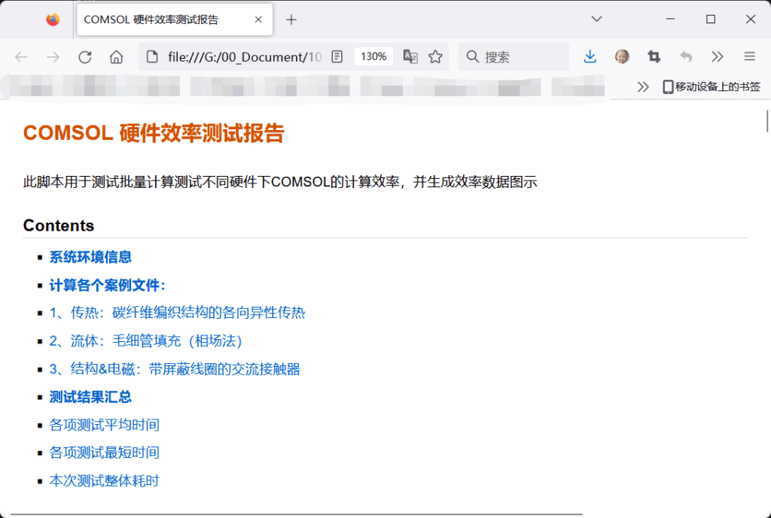The height and width of the screenshot is (518, 771).
Task: Follow the 系统环境信息 link
Action: (x=90, y=256)
